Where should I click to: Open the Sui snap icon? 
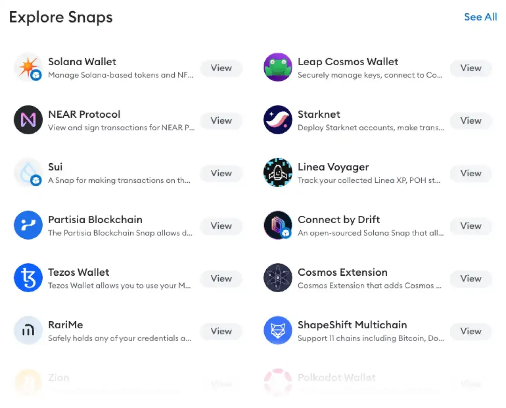pos(28,174)
